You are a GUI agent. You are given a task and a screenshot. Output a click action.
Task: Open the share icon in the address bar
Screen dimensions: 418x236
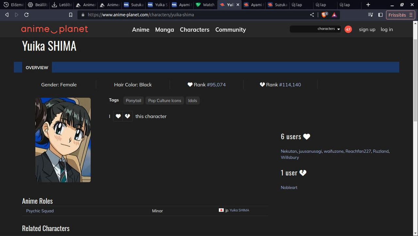[x=312, y=15]
